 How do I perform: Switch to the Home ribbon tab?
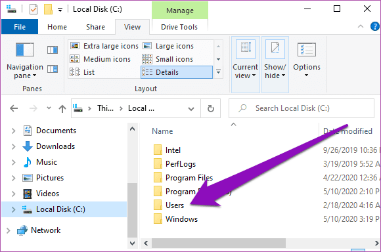coord(57,27)
